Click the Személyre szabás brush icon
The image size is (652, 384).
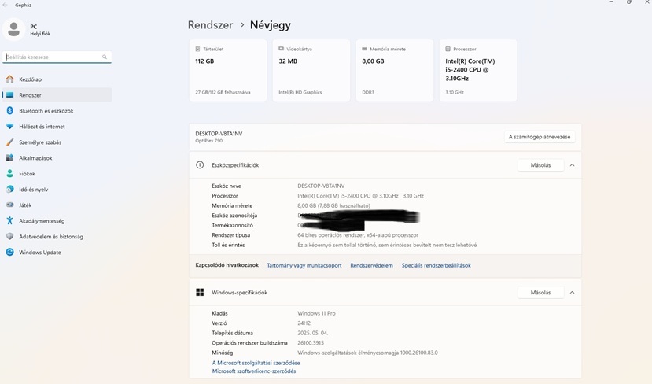10,142
